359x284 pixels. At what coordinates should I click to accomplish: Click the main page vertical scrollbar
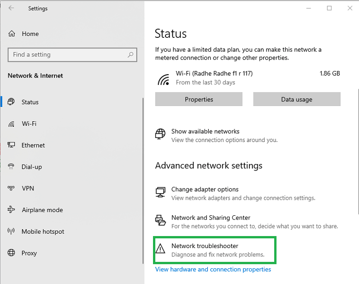tap(358, 152)
